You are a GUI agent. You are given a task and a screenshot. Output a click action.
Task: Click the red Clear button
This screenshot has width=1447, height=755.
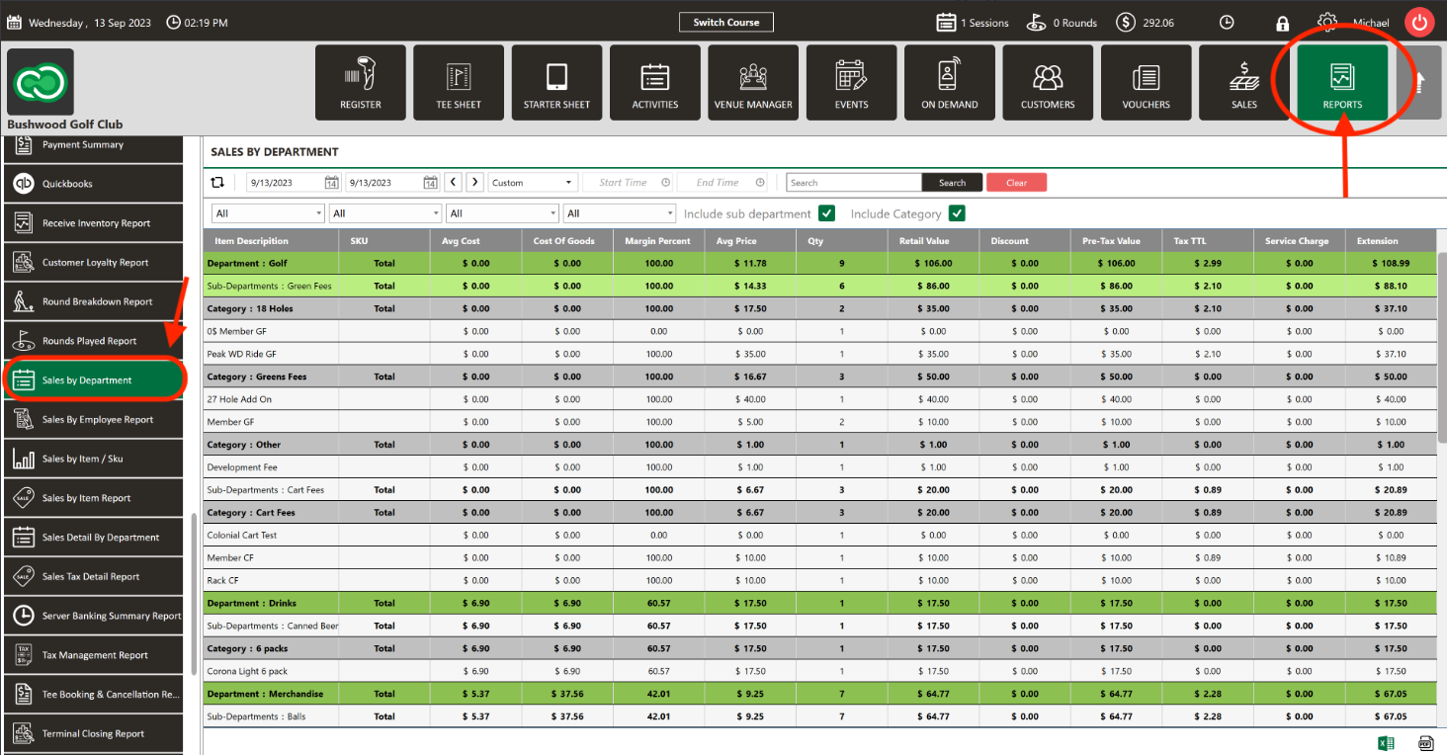(1016, 183)
